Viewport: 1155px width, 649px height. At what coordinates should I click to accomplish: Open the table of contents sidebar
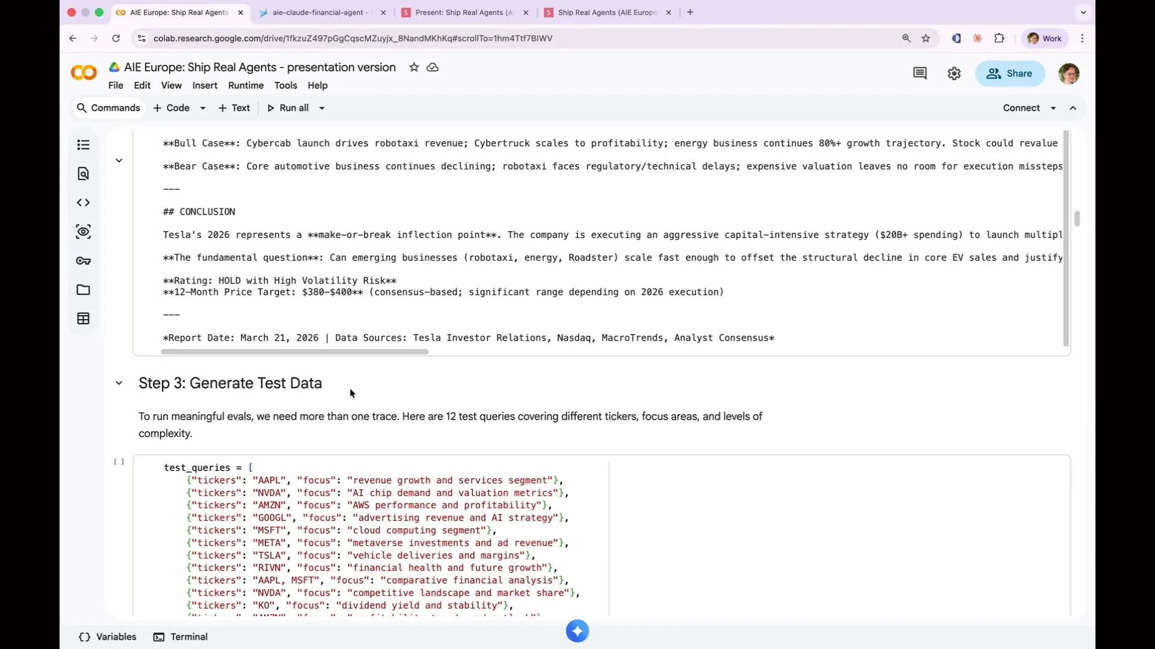click(84, 145)
